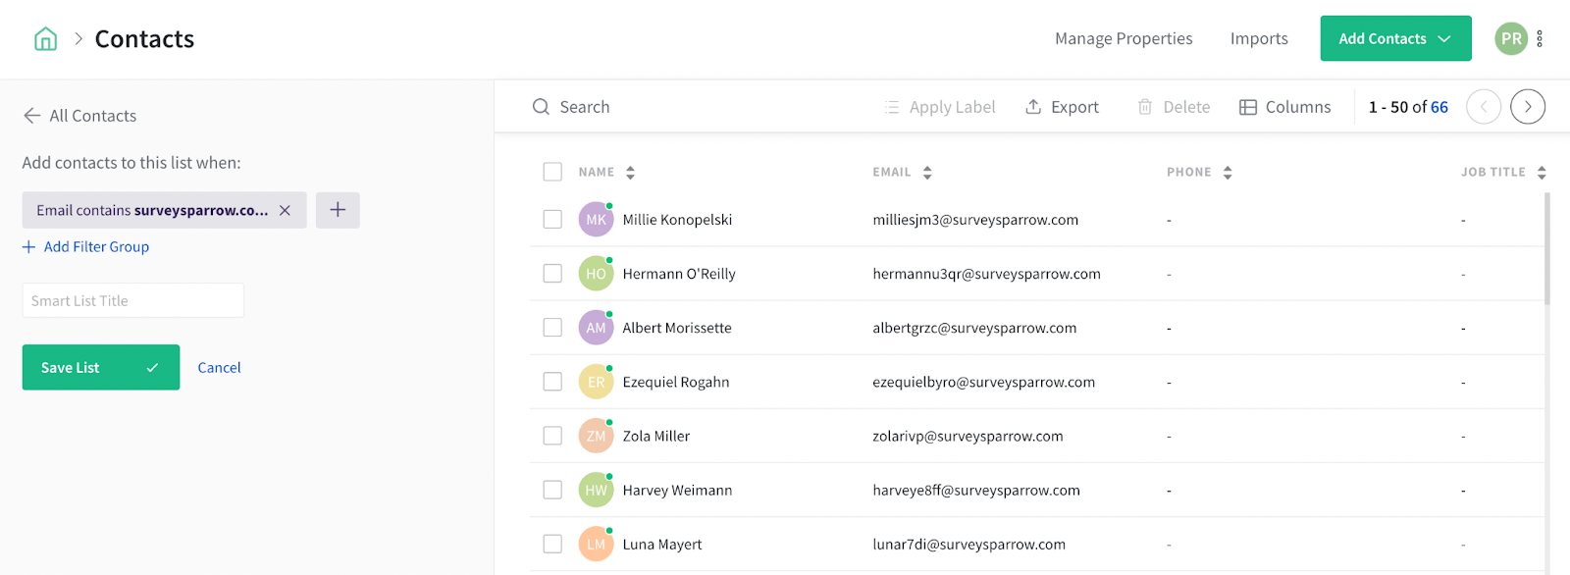Image resolution: width=1570 pixels, height=575 pixels.
Task: Open contact name Harvey Weimann
Action: coord(677,490)
